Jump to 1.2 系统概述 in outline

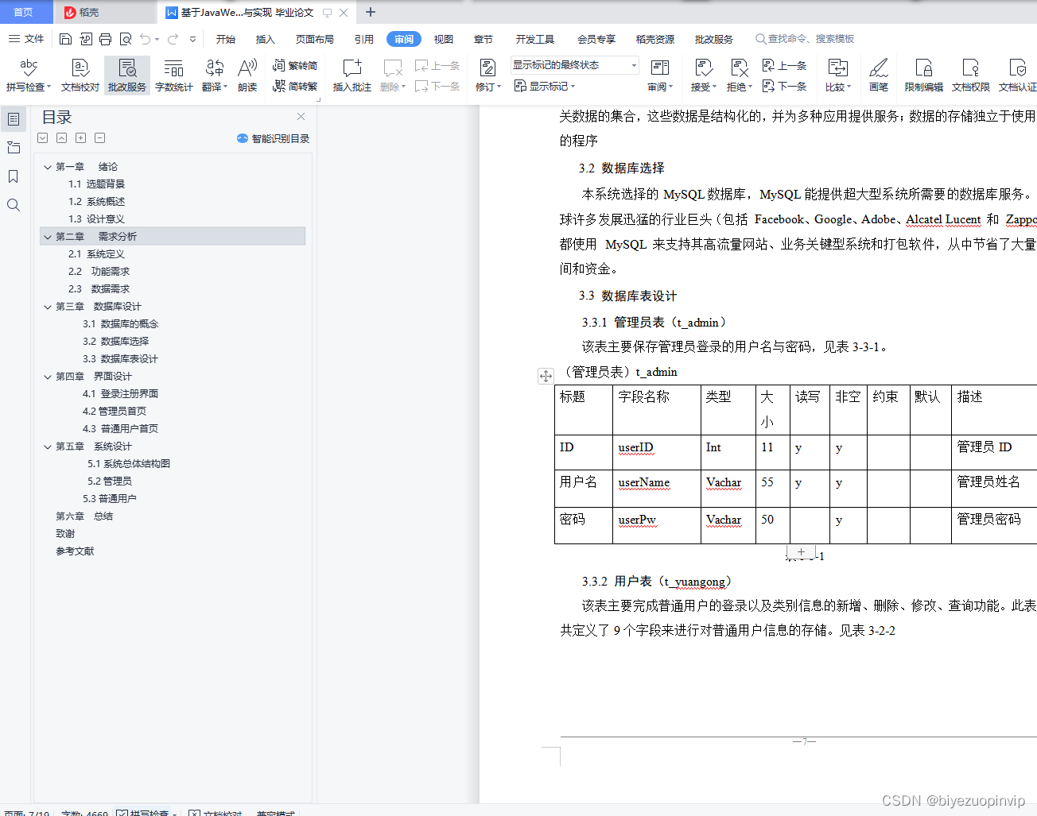(x=97, y=202)
